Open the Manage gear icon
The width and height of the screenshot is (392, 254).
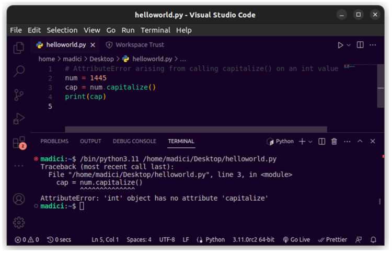pos(19,223)
